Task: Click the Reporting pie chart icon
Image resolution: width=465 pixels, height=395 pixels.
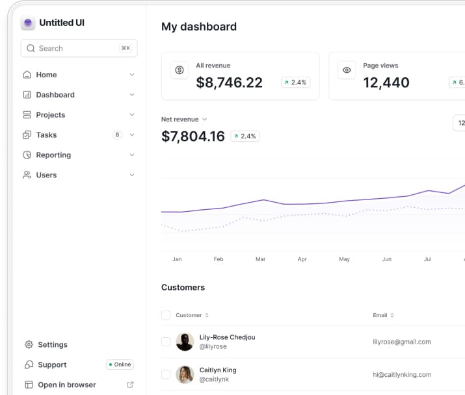Action: coord(27,155)
